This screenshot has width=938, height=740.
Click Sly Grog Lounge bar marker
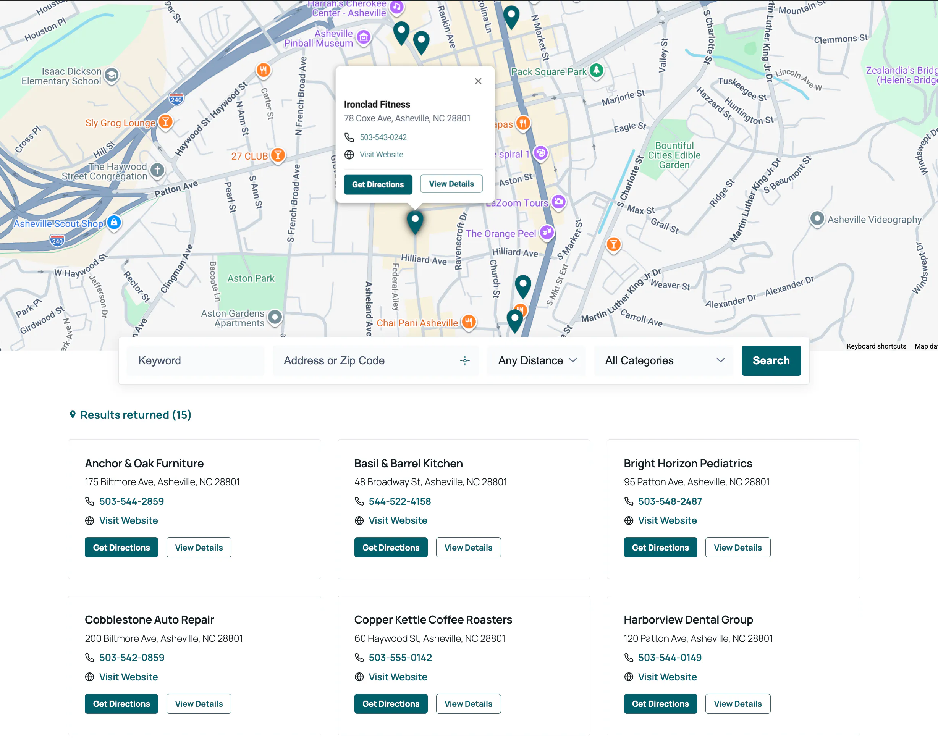[x=165, y=122]
